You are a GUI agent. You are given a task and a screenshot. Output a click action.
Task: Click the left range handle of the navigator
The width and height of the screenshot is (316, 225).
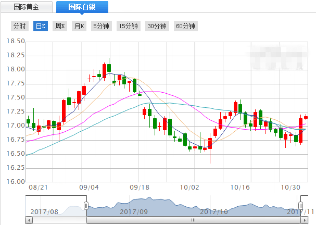point(86,206)
